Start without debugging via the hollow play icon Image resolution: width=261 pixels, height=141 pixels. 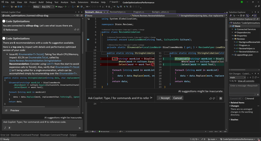click(x=66, y=7)
